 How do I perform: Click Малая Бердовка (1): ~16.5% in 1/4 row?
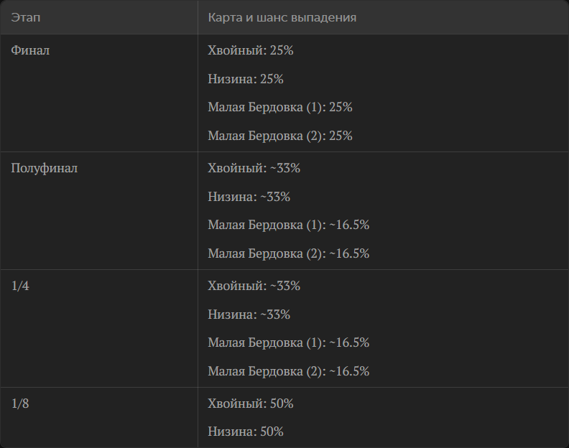(289, 342)
